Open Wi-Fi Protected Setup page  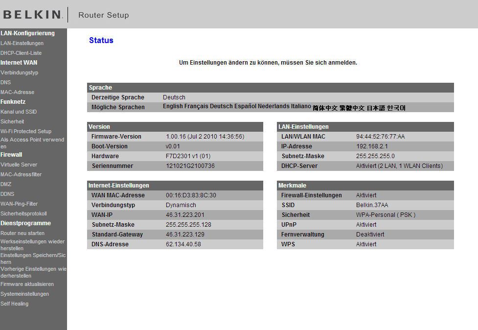(x=26, y=131)
